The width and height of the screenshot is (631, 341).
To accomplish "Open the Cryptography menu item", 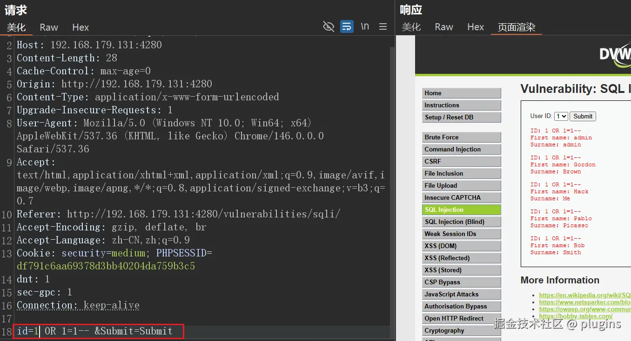I will click(462, 330).
